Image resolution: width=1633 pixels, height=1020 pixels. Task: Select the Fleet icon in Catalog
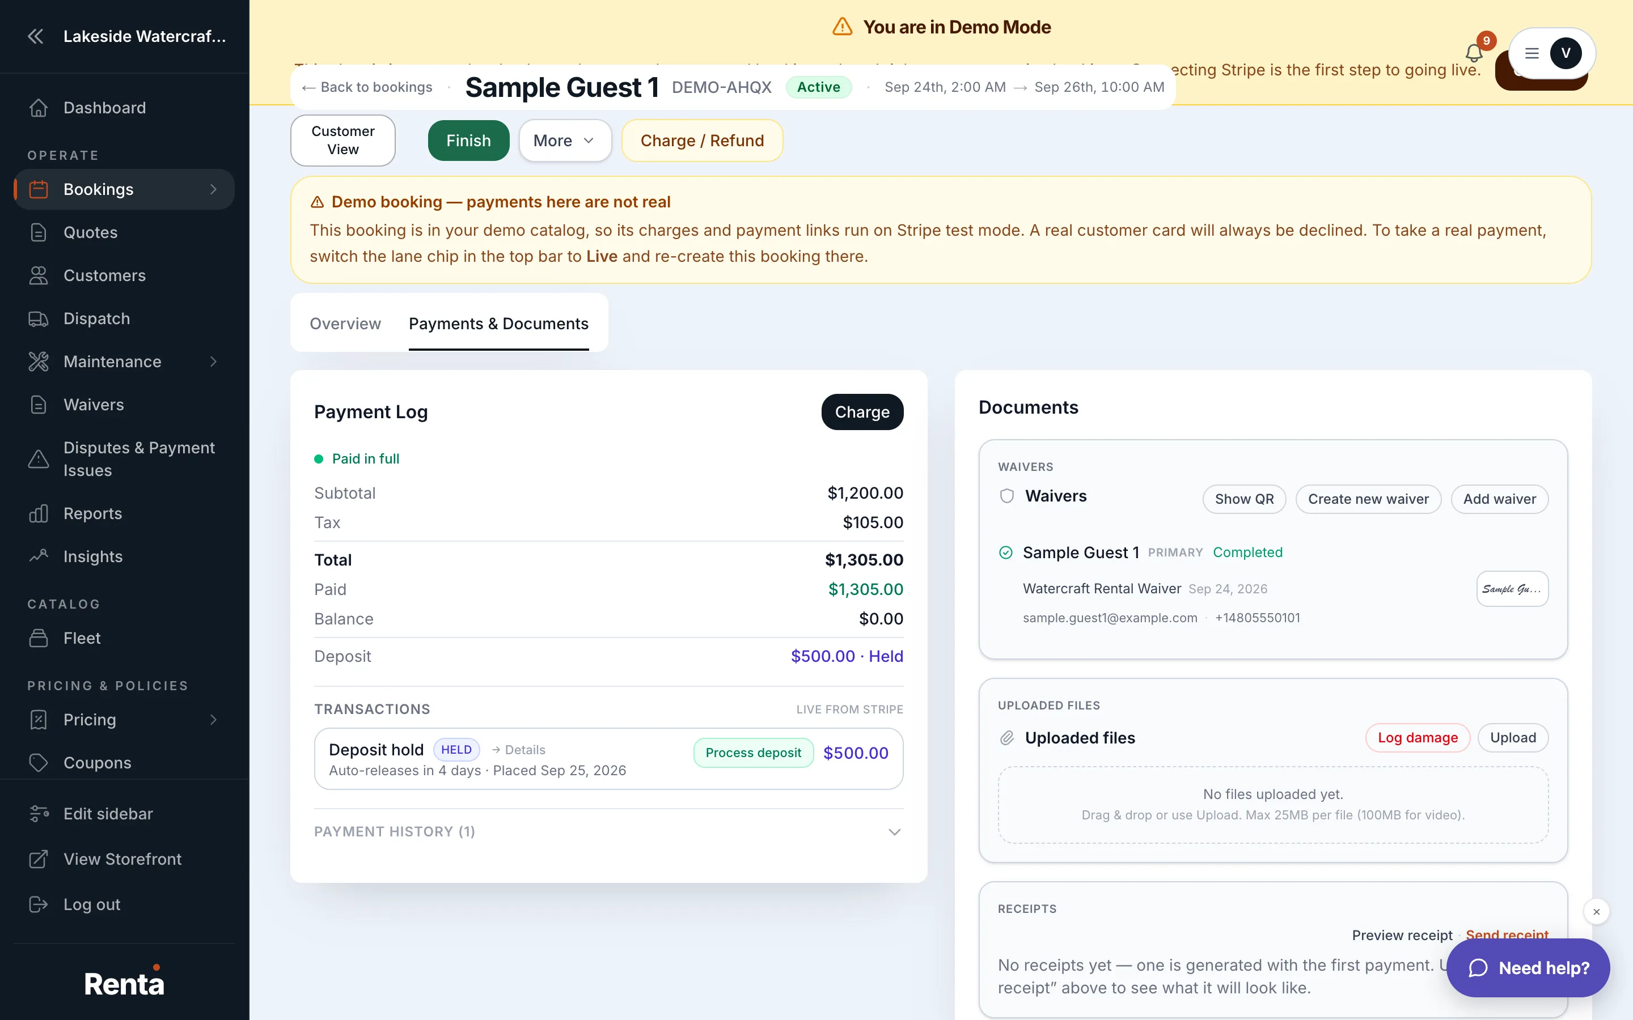(x=39, y=638)
